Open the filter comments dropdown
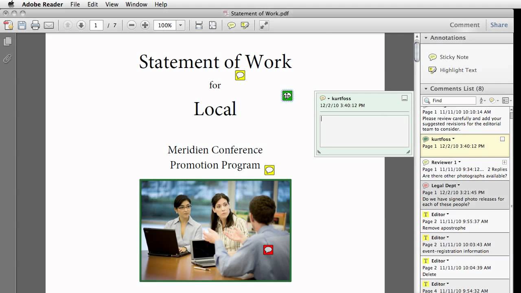Screen dimensions: 521x293 point(494,101)
